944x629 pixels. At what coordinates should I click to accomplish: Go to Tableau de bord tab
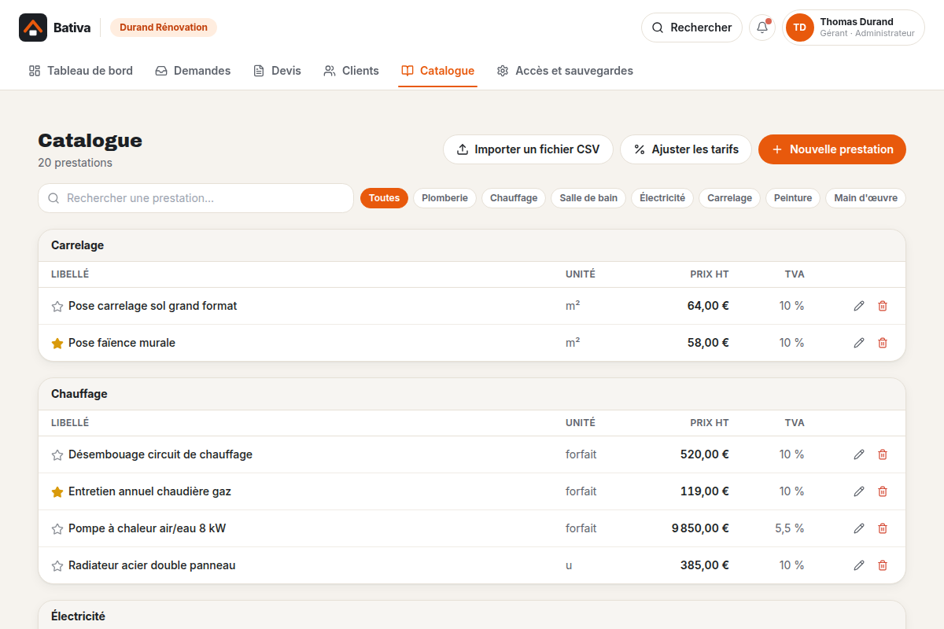pos(81,71)
